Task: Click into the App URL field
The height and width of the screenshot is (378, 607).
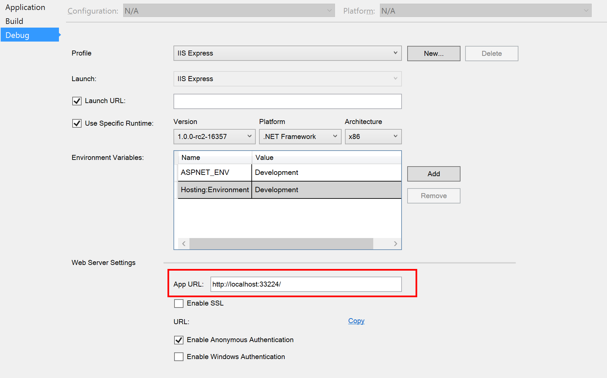Action: 306,284
